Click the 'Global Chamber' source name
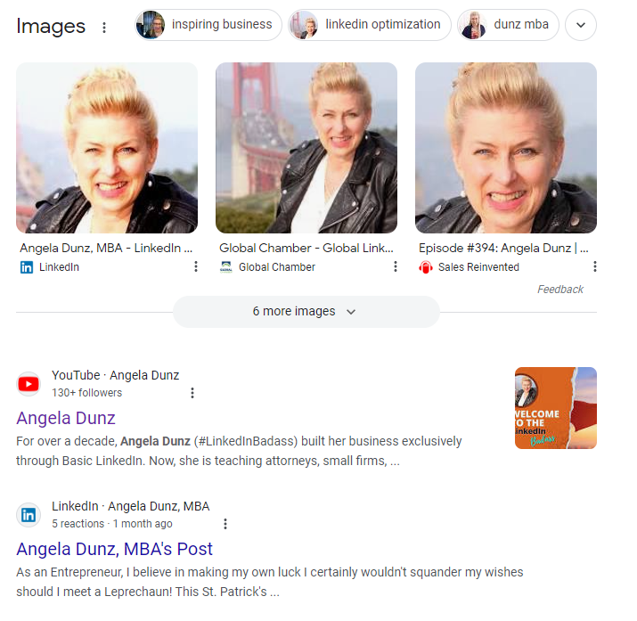637x621 pixels. click(277, 267)
